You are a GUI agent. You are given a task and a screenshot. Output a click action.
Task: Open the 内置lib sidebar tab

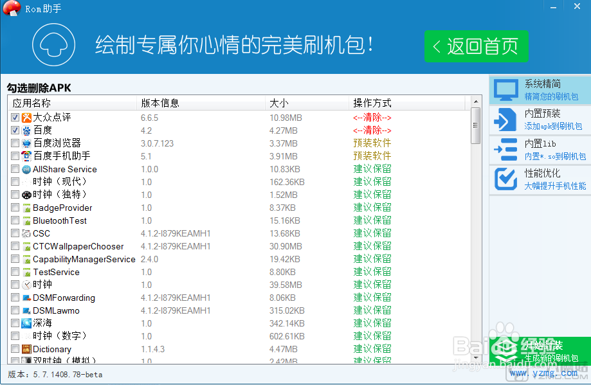coord(540,150)
